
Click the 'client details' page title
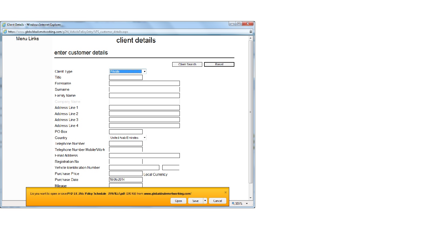136,40
